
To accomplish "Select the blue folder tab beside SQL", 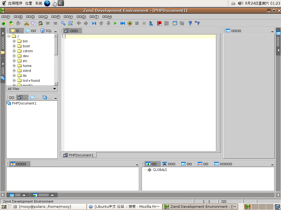I will [x=31, y=31].
